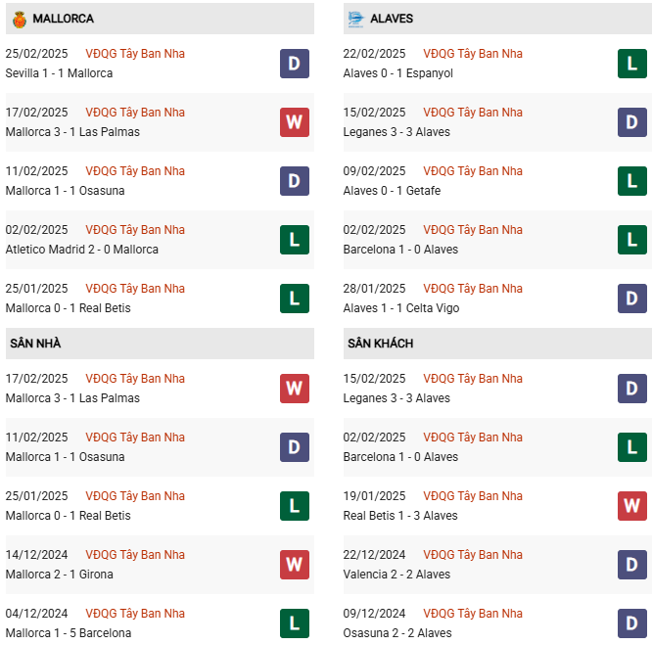Screen dimensions: 652x645
Task: Select the Mallorca team header
Action: (63, 19)
